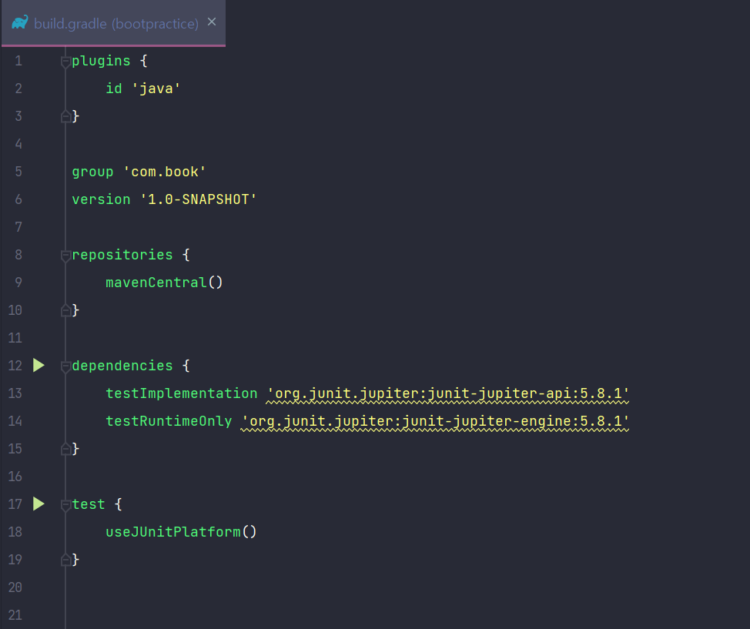Close the build.gradle tab
The image size is (750, 629).
(x=212, y=22)
